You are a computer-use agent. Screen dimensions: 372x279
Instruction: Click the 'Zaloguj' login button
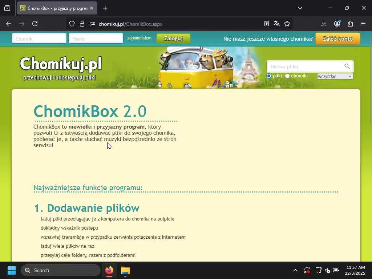[x=173, y=39]
